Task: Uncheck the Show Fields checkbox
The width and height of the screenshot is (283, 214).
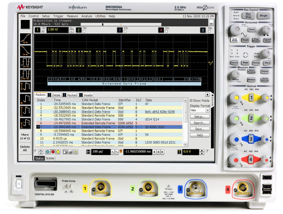Action: tap(191, 101)
